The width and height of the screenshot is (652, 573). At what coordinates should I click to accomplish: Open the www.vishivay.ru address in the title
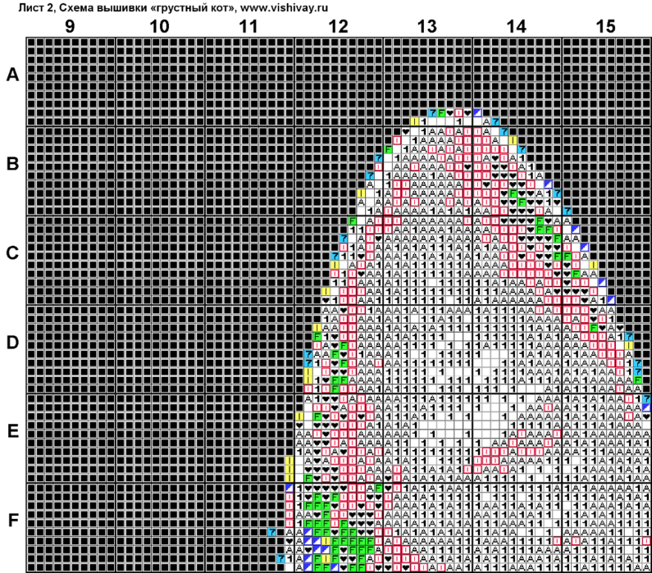(284, 8)
